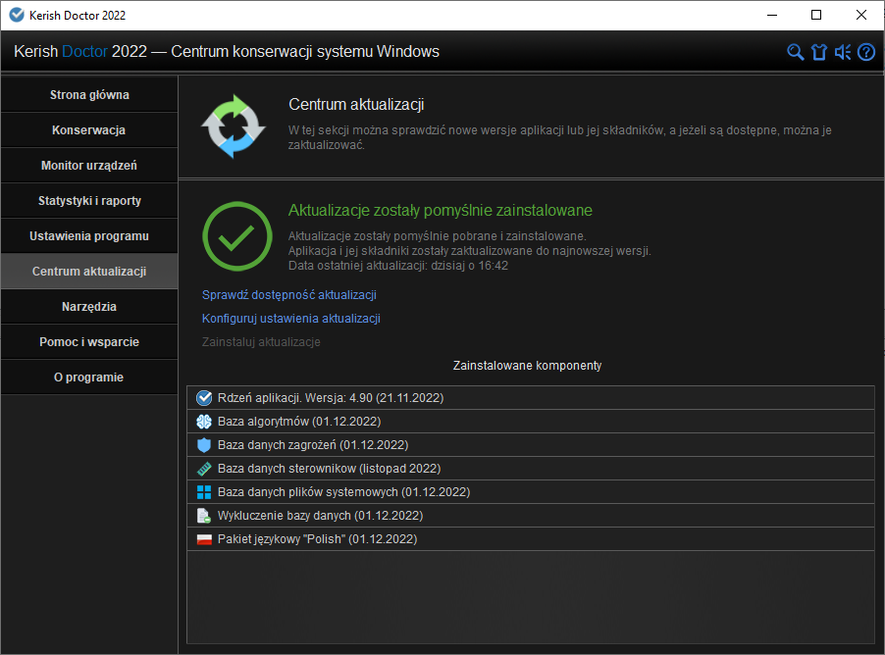Select Pakiet językowy "Polish" row
Screen dimensions: 885x655
coord(531,539)
